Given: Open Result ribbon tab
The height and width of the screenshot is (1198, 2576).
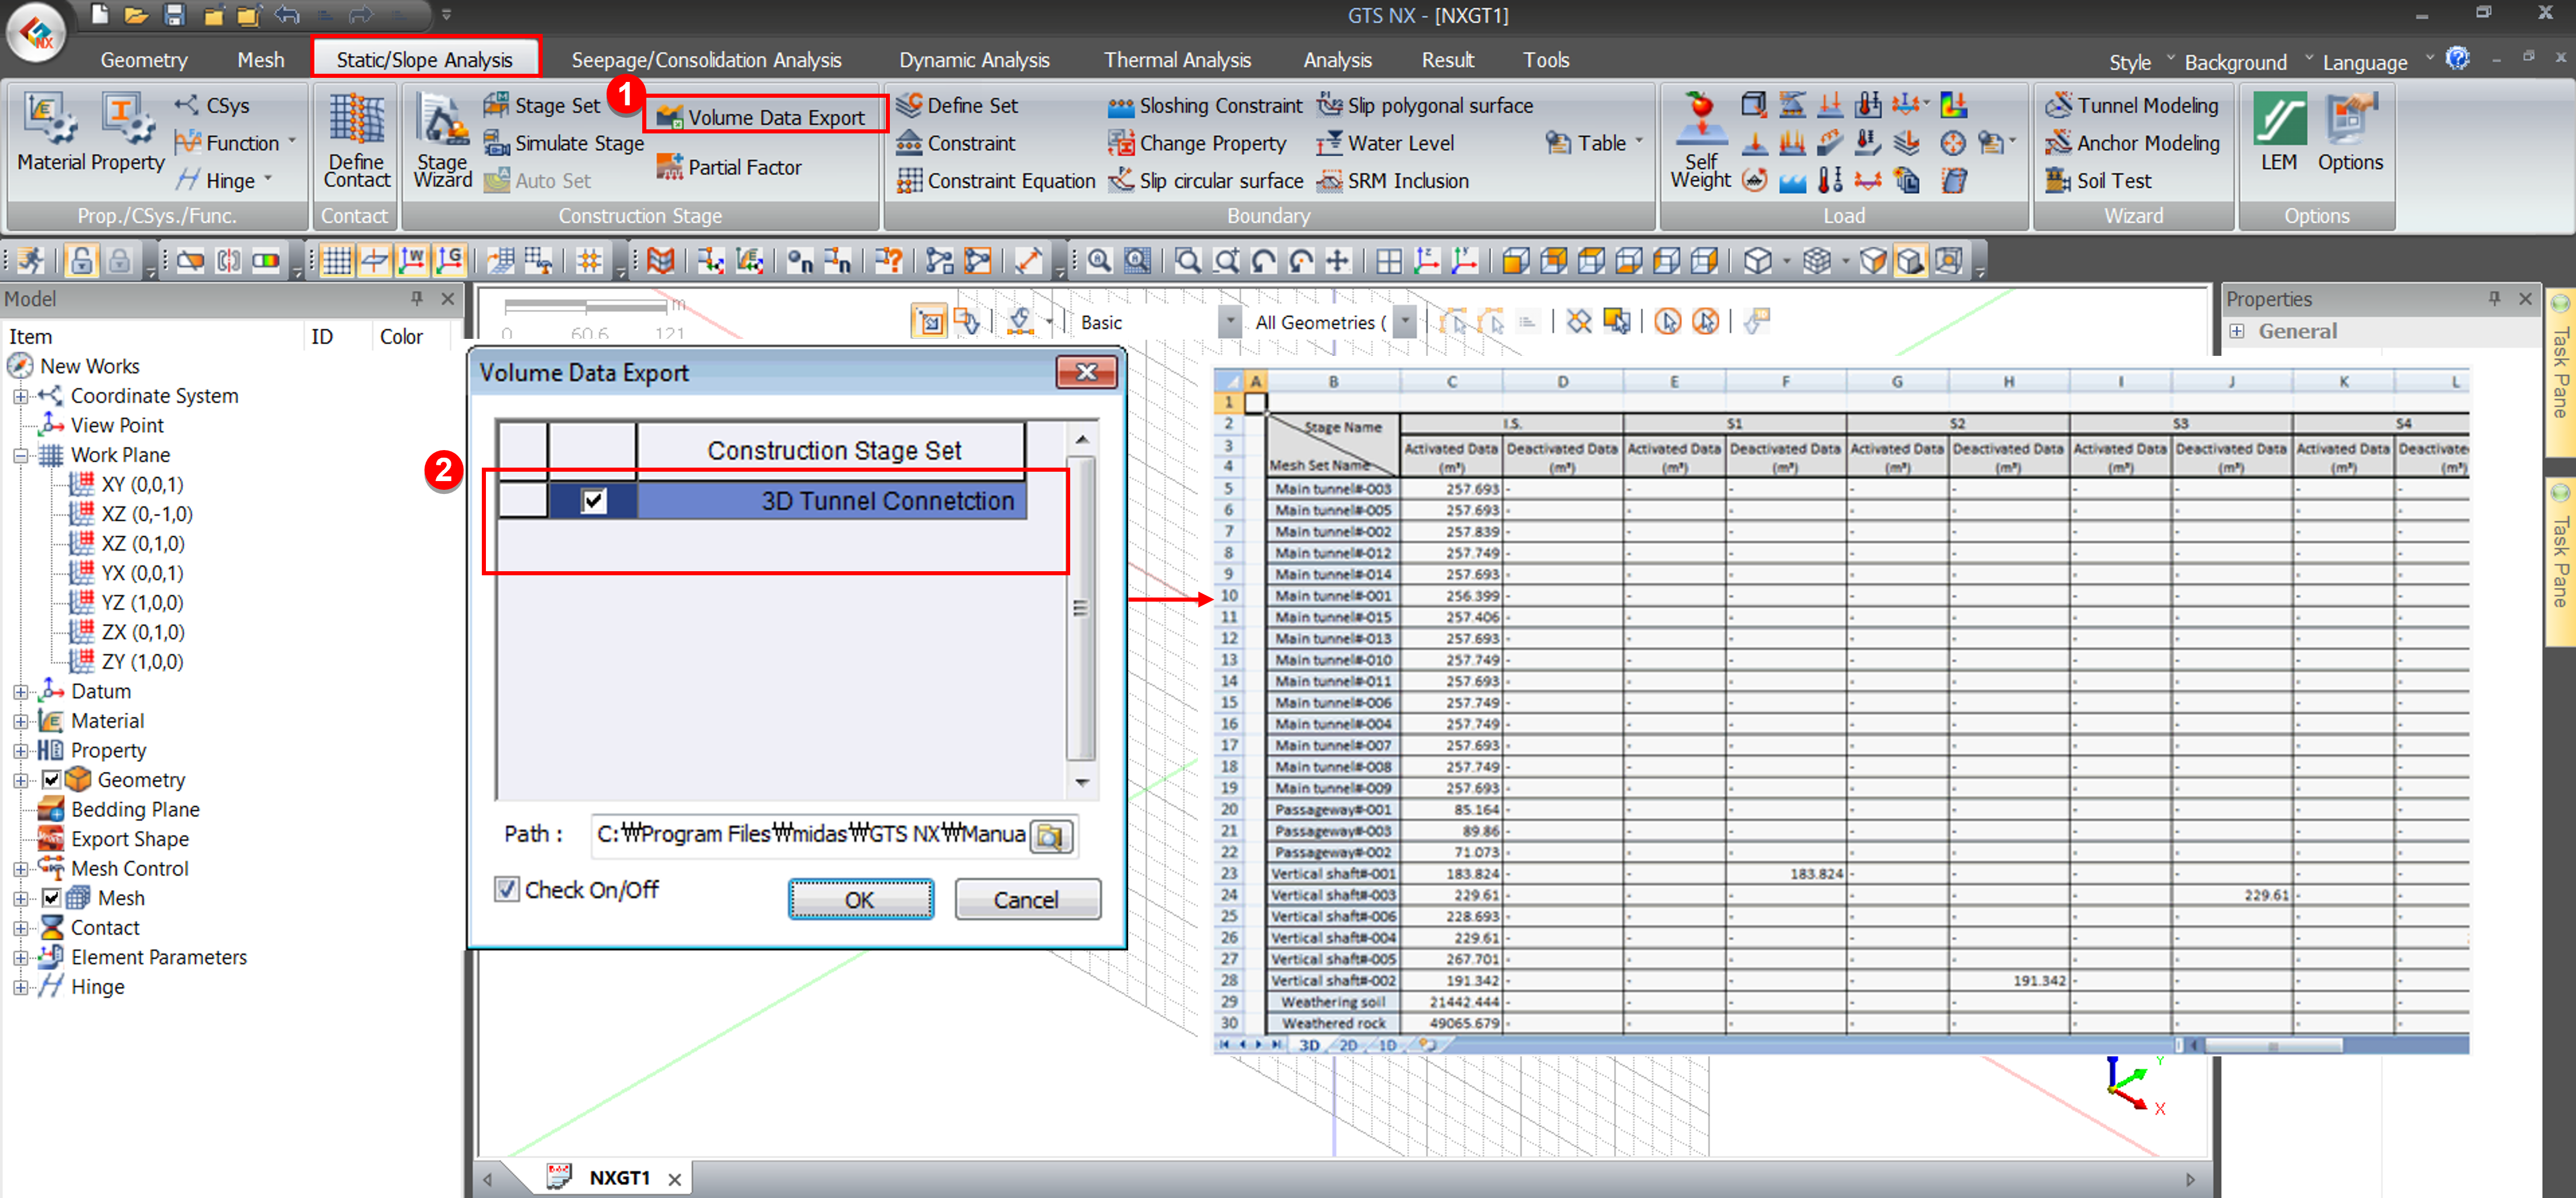Looking at the screenshot, I should click(1447, 60).
